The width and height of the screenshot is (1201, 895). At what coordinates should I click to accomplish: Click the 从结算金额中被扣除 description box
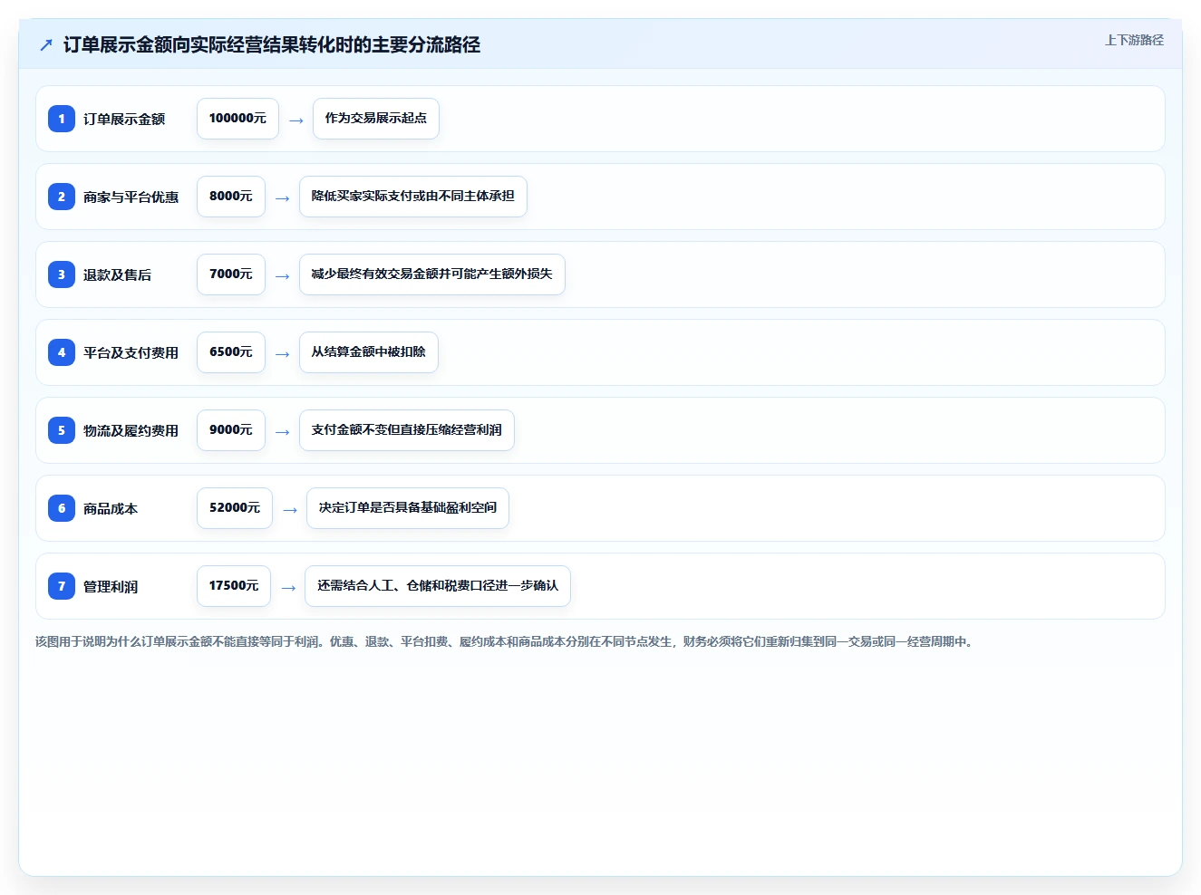coord(369,352)
